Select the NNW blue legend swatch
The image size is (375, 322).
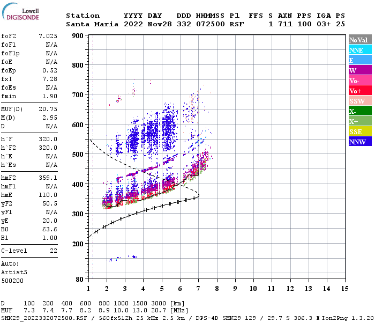(360, 142)
